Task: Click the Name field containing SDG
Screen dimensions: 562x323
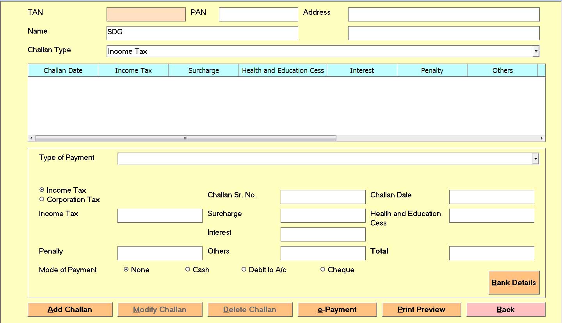Action: click(202, 33)
